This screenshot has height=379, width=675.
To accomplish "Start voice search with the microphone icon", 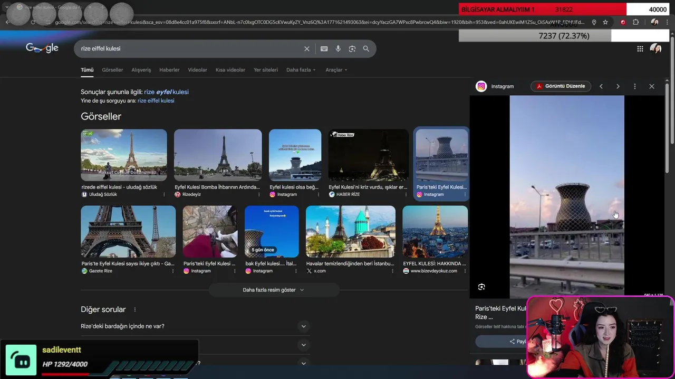I will [338, 48].
